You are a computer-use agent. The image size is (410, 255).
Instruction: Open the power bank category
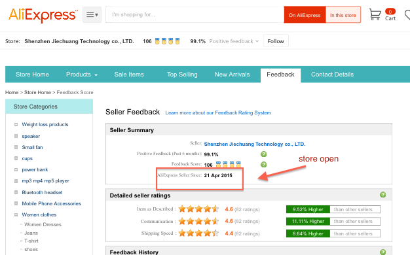(x=35, y=169)
